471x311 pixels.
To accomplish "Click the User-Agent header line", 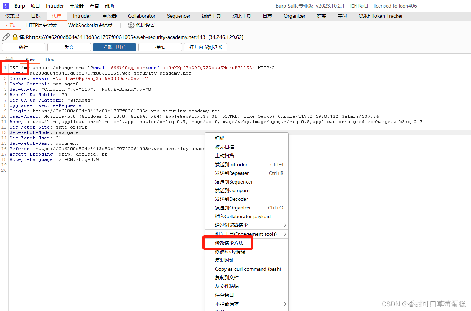I will 194,116.
